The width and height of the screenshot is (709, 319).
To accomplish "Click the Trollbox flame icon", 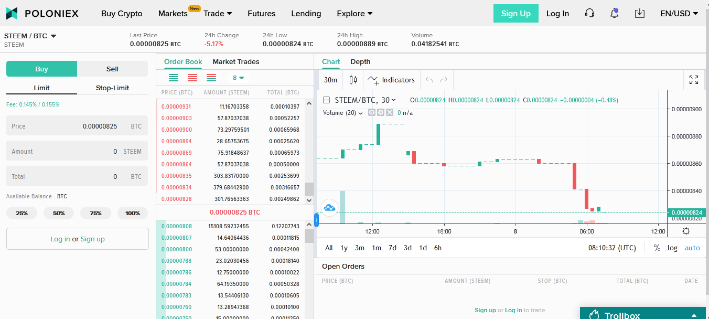I will point(594,315).
